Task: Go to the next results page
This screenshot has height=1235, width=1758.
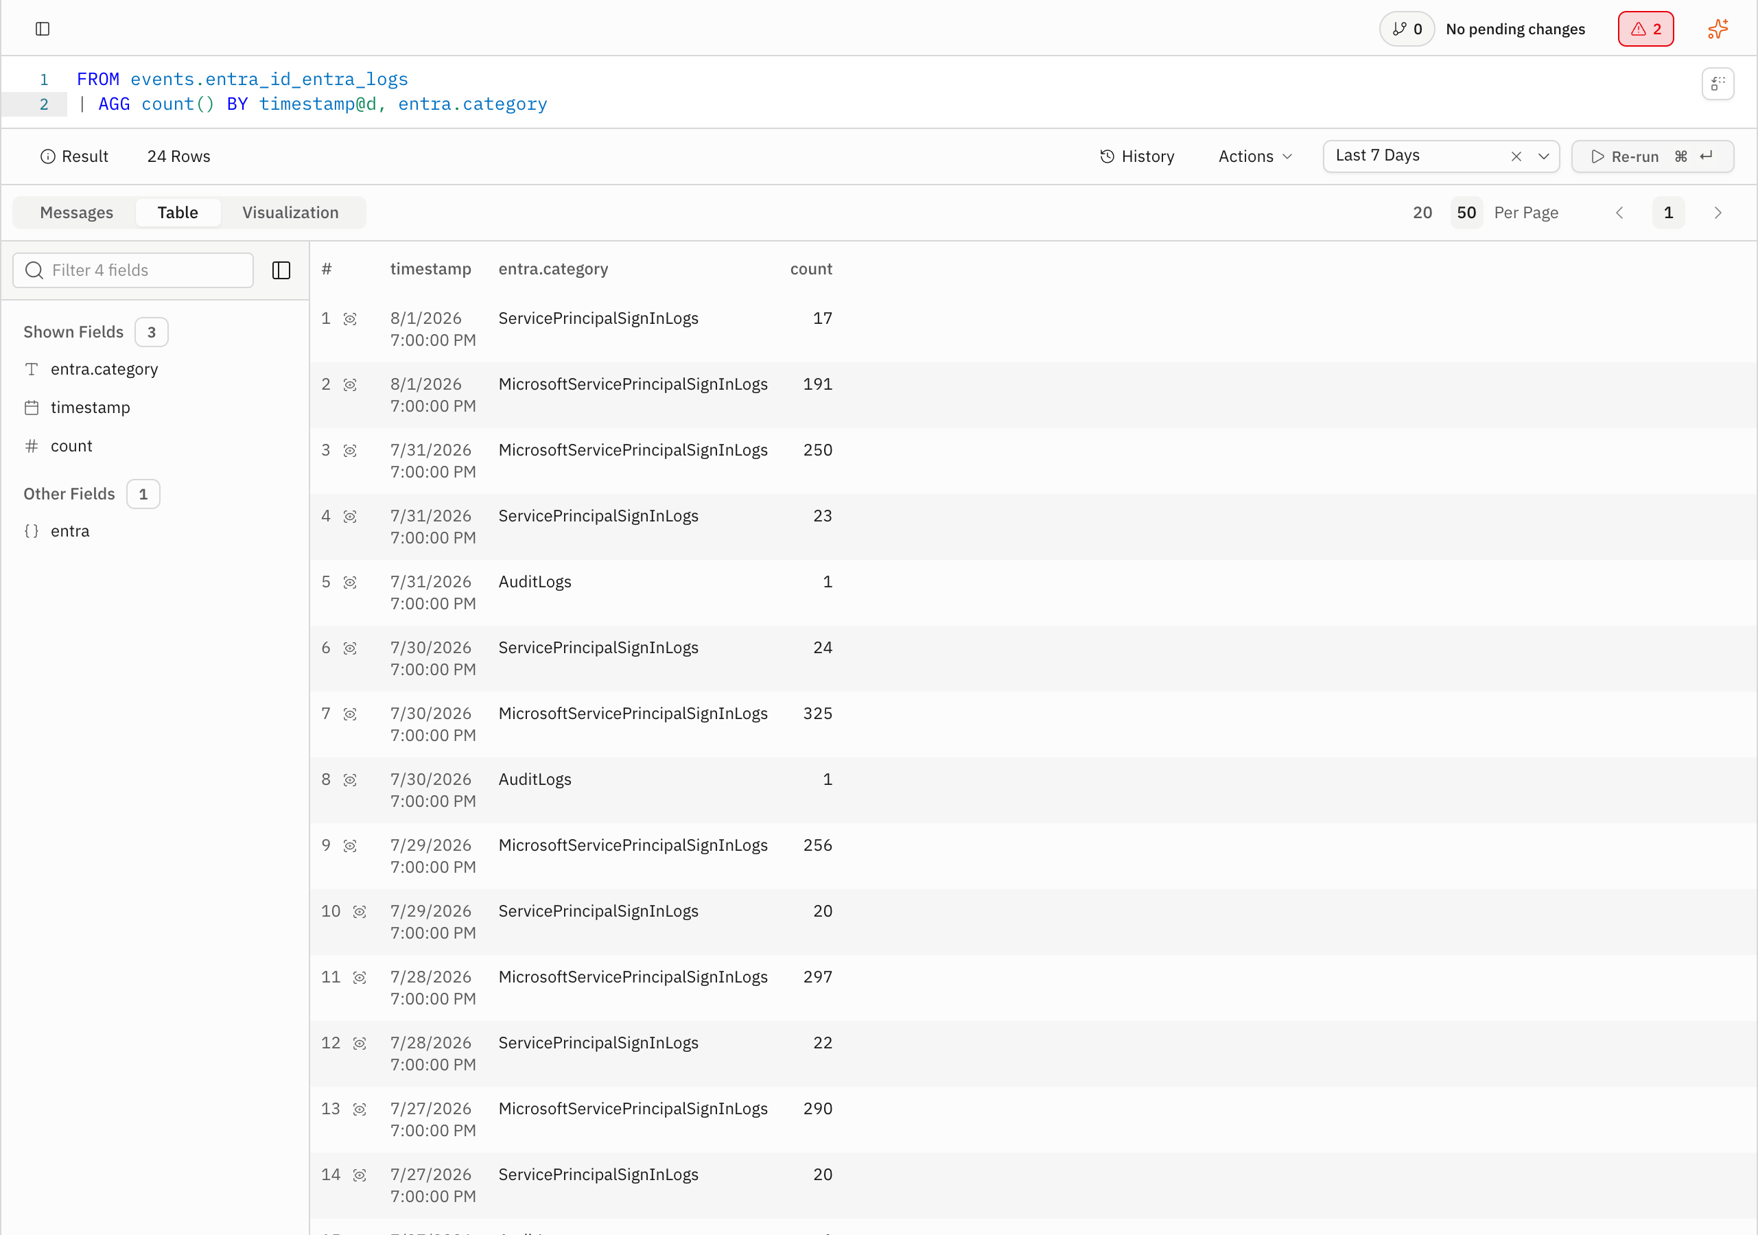Action: click(x=1718, y=213)
